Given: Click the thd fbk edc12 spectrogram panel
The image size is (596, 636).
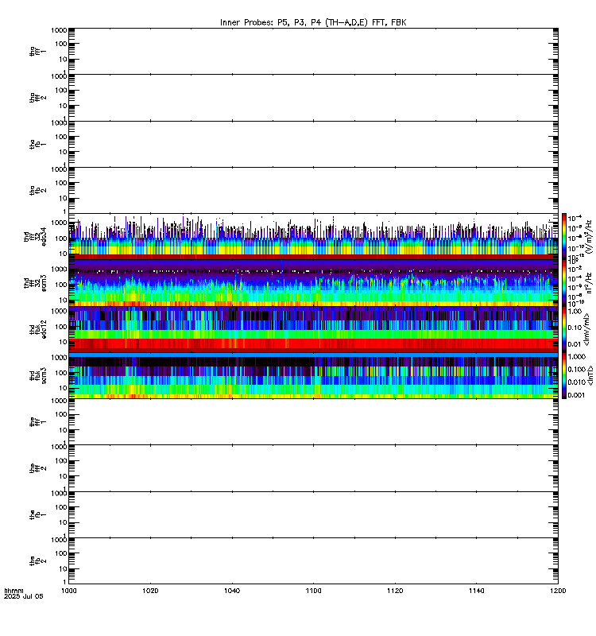Looking at the screenshot, I should click(313, 329).
